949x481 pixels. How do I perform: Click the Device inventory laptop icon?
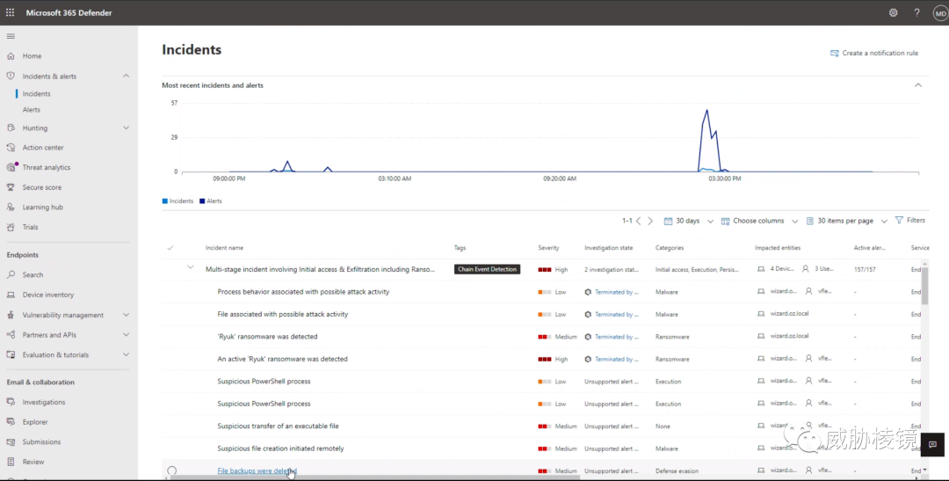click(x=11, y=295)
